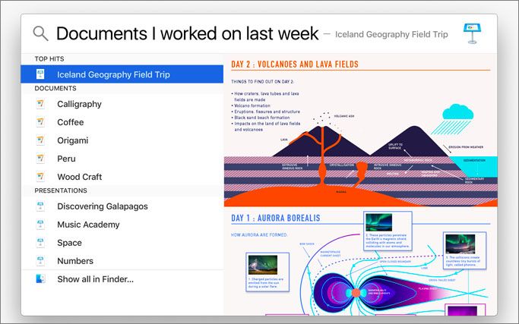519x324 pixels.
Task: Click the Keynote app icon in search bar
Action: point(472,33)
